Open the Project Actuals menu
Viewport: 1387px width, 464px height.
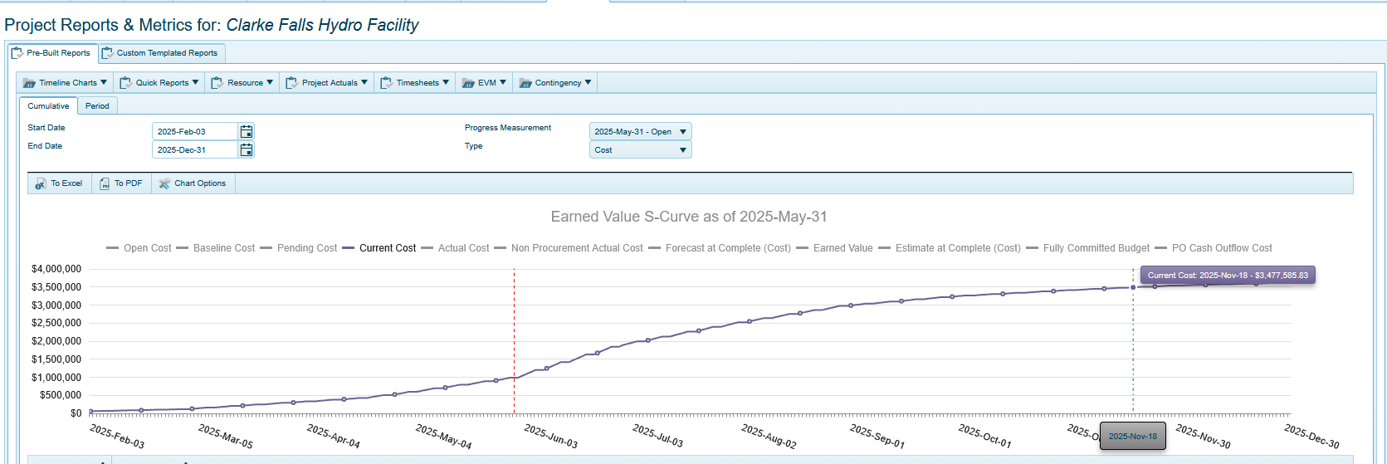pos(327,83)
